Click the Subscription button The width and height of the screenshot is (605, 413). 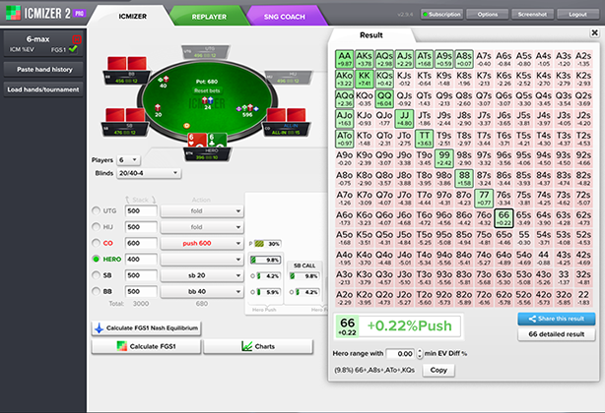pyautogui.click(x=442, y=15)
